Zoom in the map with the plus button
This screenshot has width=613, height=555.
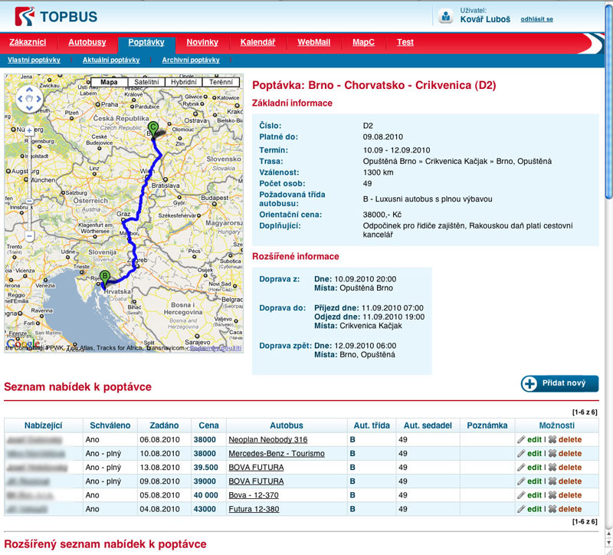tap(29, 130)
